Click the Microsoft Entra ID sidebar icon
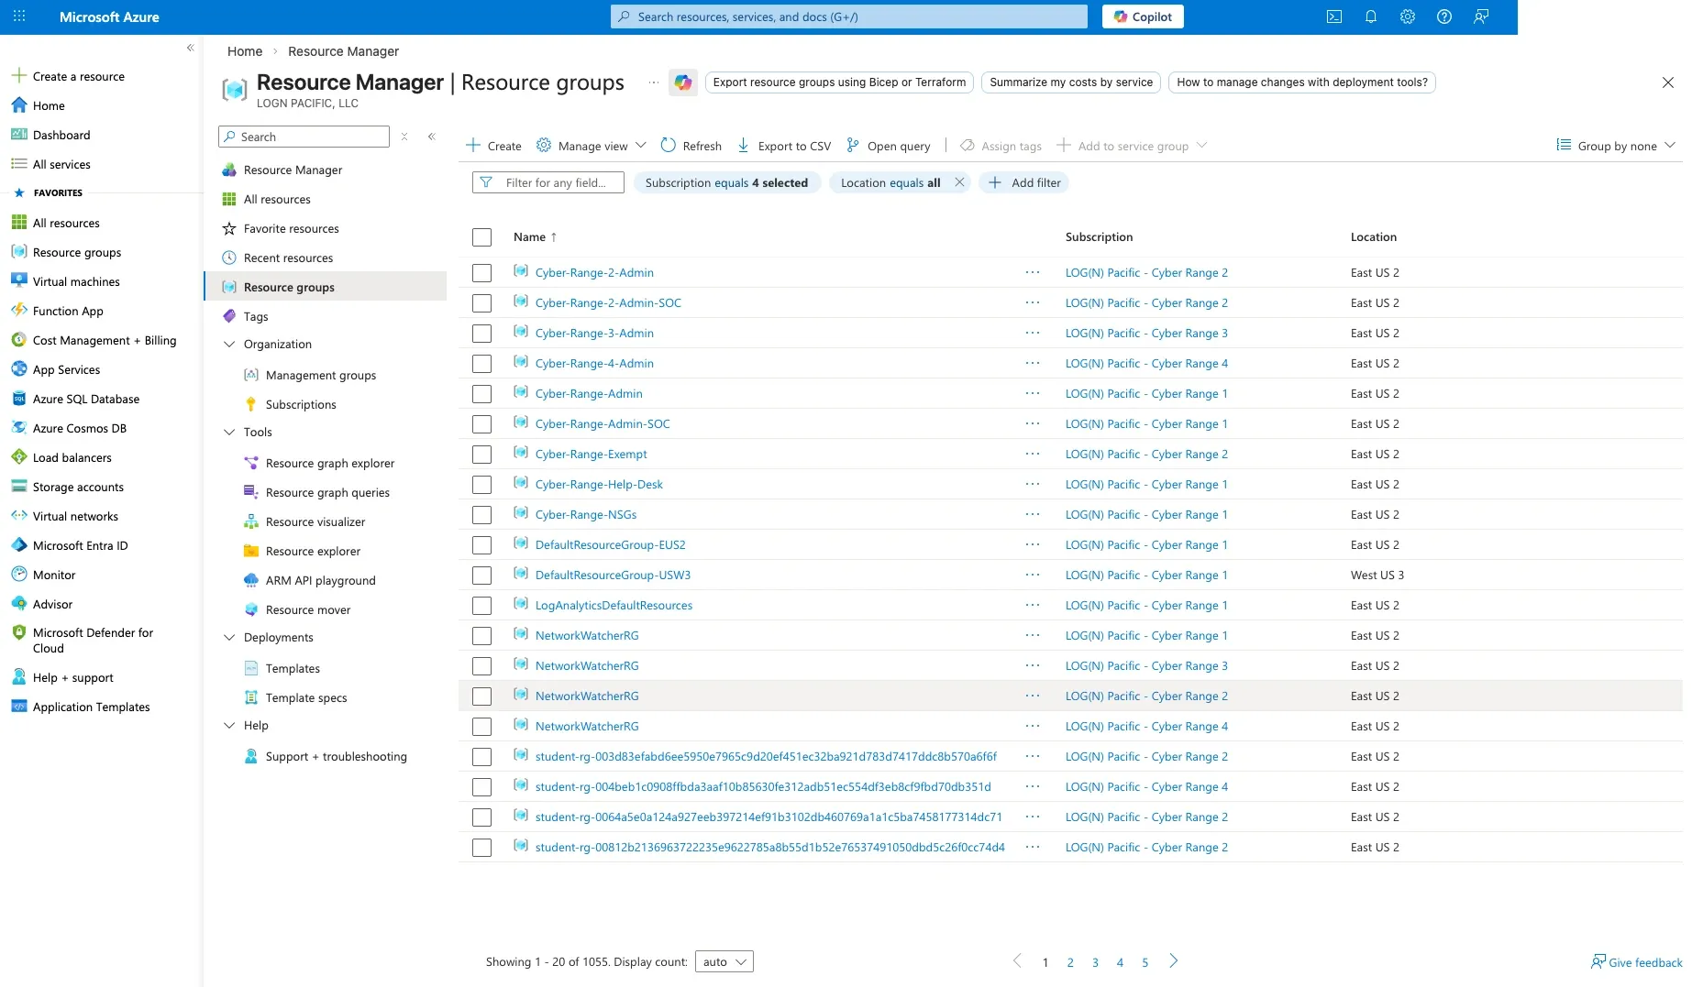The width and height of the screenshot is (1692, 987). 18,544
